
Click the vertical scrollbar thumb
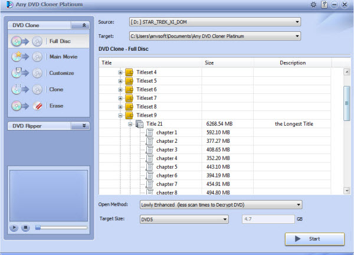[x=347, y=103]
